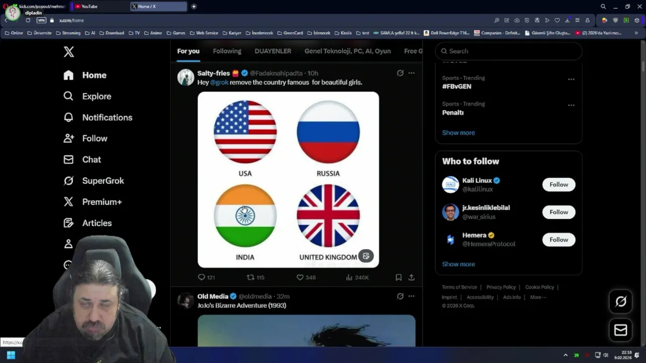Screen dimensions: 646x363
Task: Bookmark the Salty-fries post
Action: coord(399,277)
